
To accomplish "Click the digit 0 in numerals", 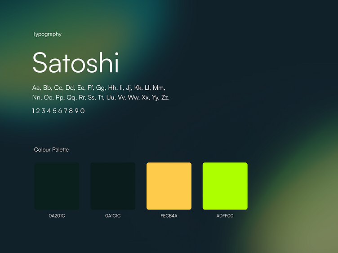I will point(83,111).
